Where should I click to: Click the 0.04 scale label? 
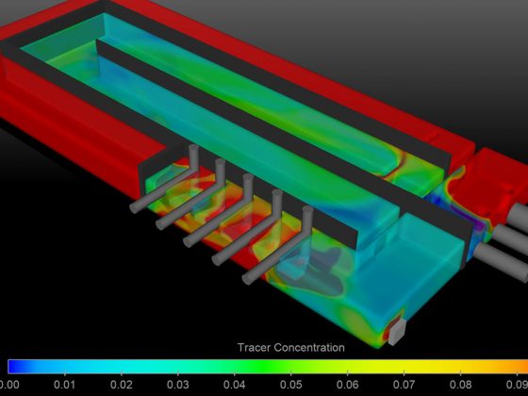click(235, 385)
